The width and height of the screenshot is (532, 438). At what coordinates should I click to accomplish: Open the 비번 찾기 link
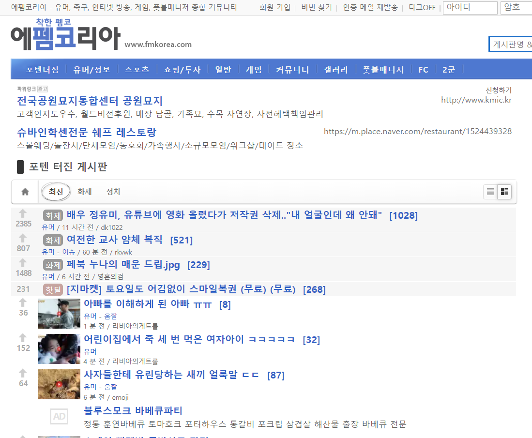[x=317, y=8]
